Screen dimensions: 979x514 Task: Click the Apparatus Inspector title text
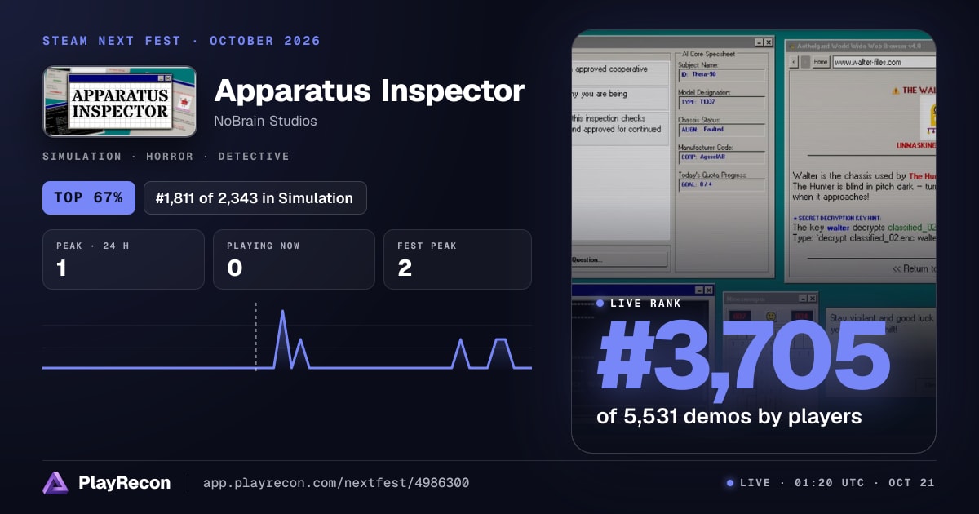click(370, 91)
